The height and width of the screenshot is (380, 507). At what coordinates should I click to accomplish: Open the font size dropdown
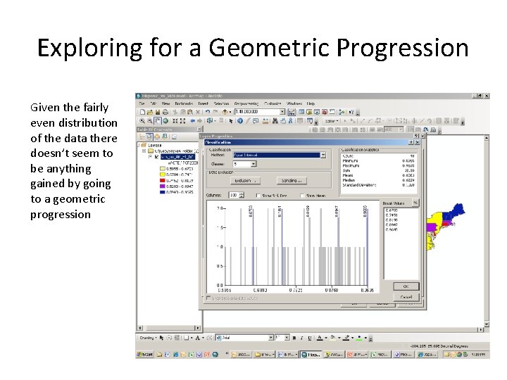tap(287, 338)
